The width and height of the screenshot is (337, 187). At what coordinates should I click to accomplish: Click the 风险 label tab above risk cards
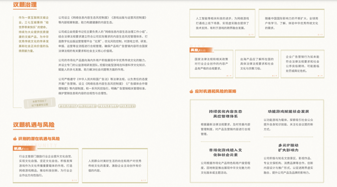click(x=202, y=50)
